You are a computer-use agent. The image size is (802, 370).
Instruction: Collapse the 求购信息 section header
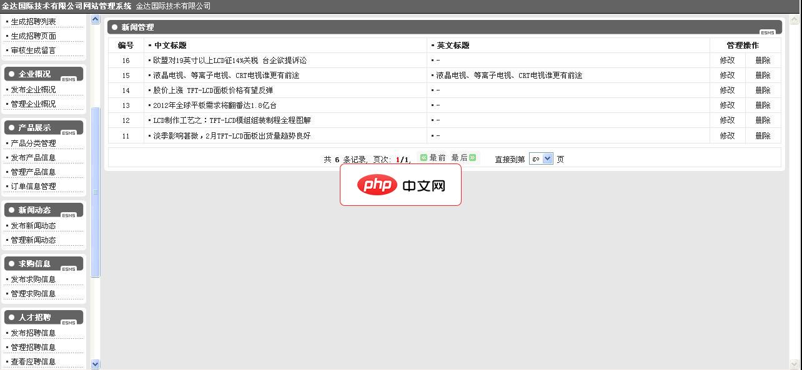tap(44, 263)
